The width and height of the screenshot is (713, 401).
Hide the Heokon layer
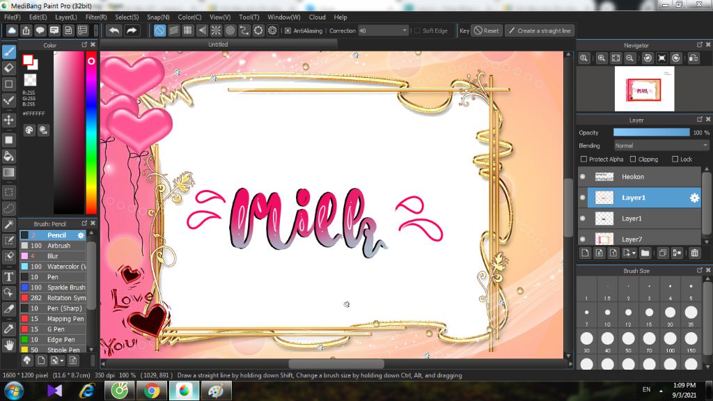[583, 176]
